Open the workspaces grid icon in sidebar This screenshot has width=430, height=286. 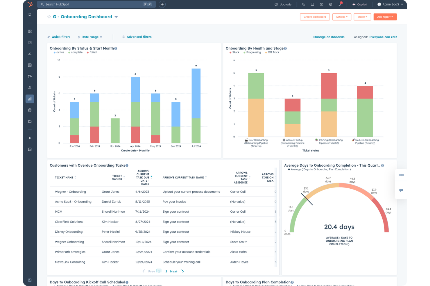tap(30, 31)
